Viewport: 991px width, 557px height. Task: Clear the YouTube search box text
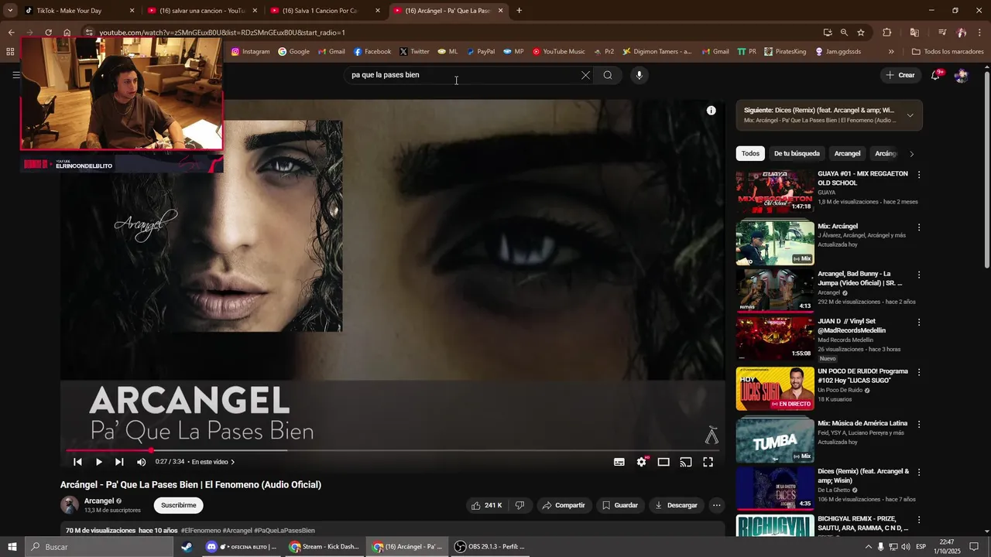[585, 75]
